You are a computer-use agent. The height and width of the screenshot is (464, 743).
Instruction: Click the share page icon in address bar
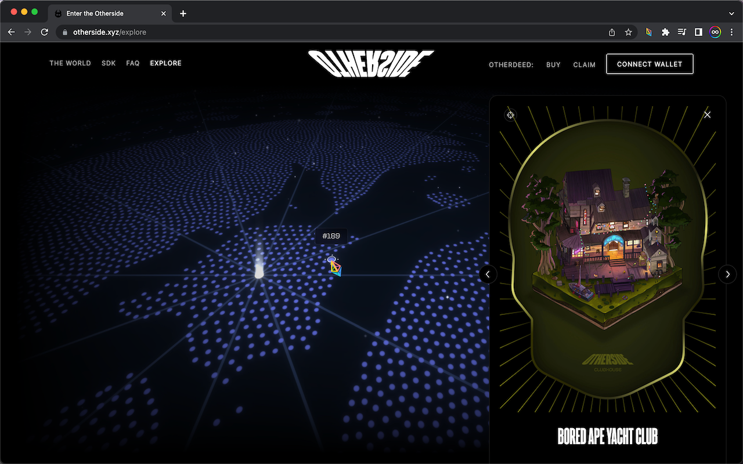[612, 32]
